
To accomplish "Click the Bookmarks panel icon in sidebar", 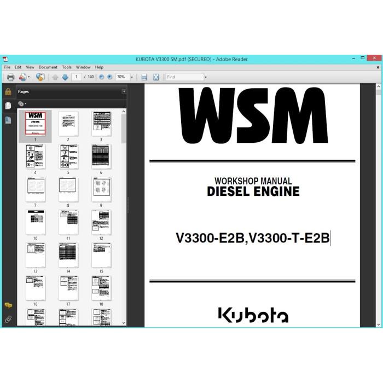I will 8,120.
